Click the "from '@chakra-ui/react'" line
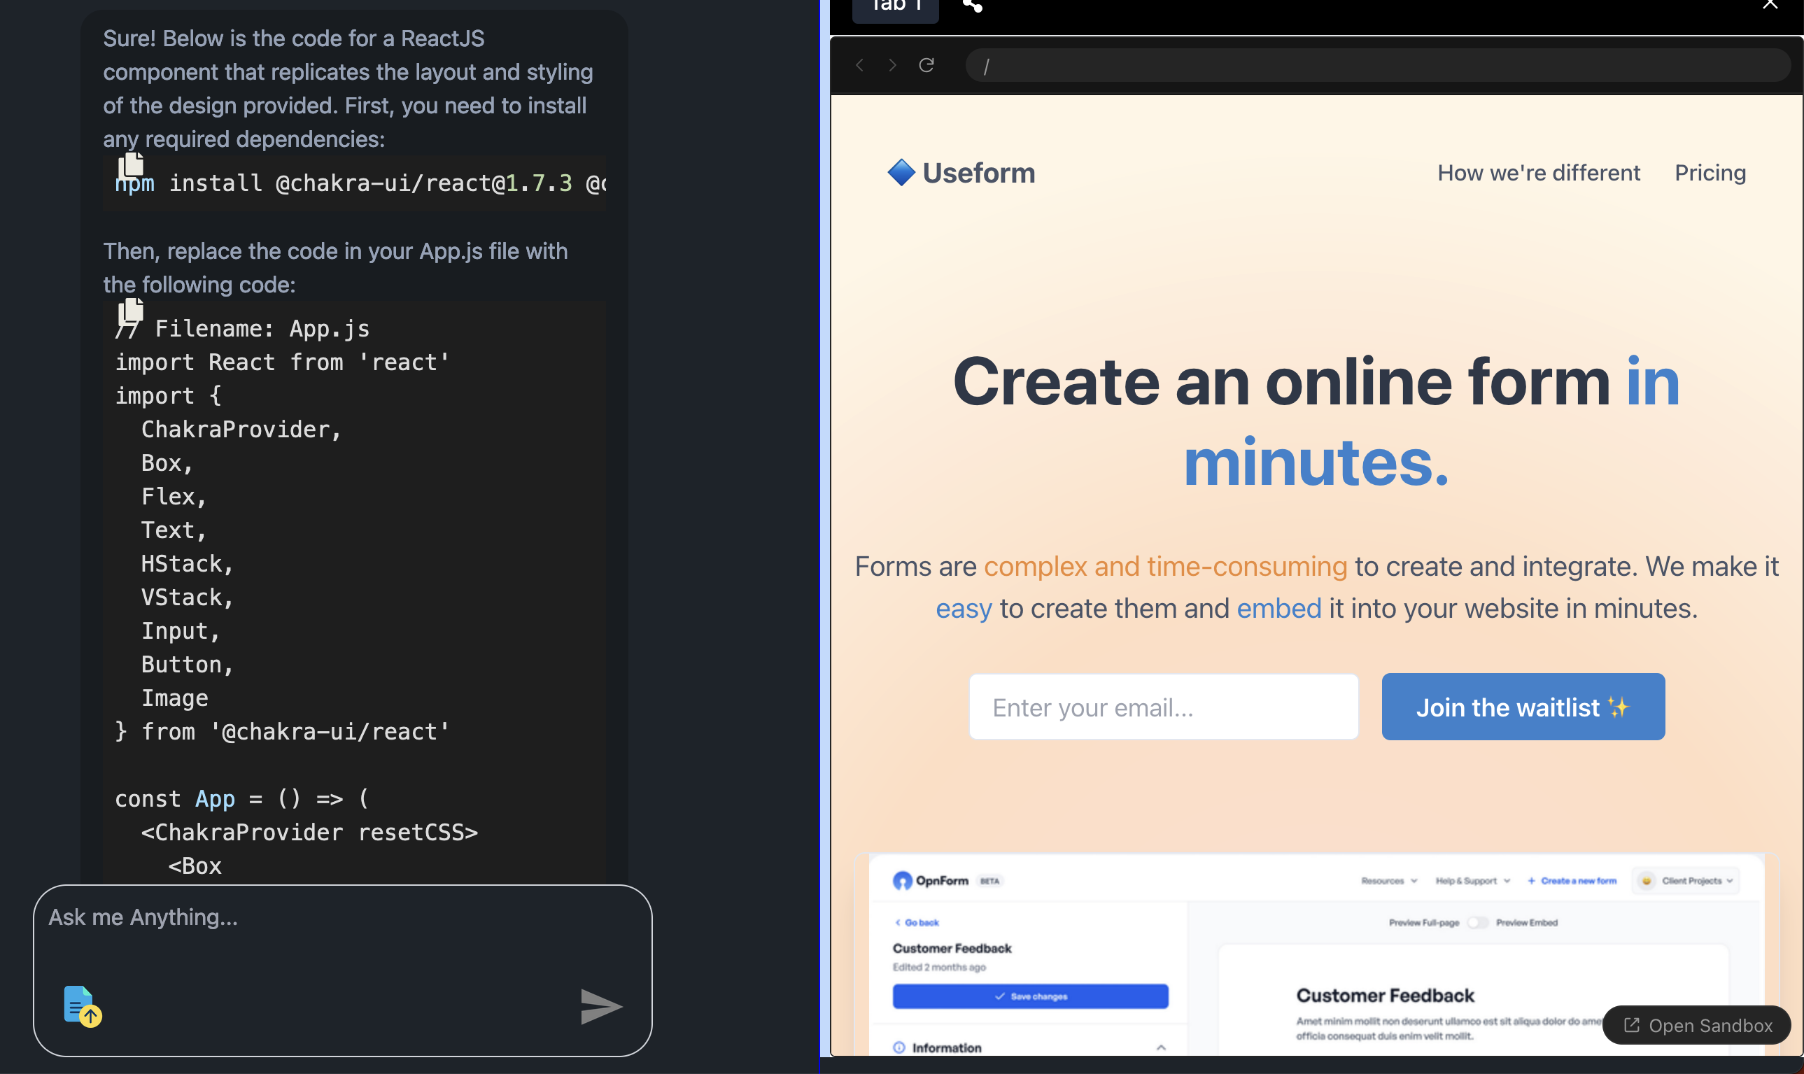The width and height of the screenshot is (1804, 1074). (282, 732)
